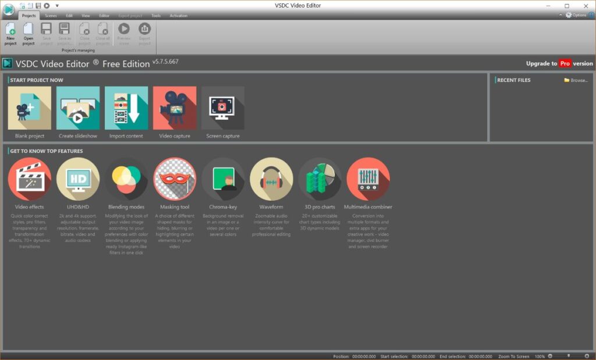This screenshot has height=360, width=596.
Task: Click the Open project ribbon icon
Action: coord(29,33)
